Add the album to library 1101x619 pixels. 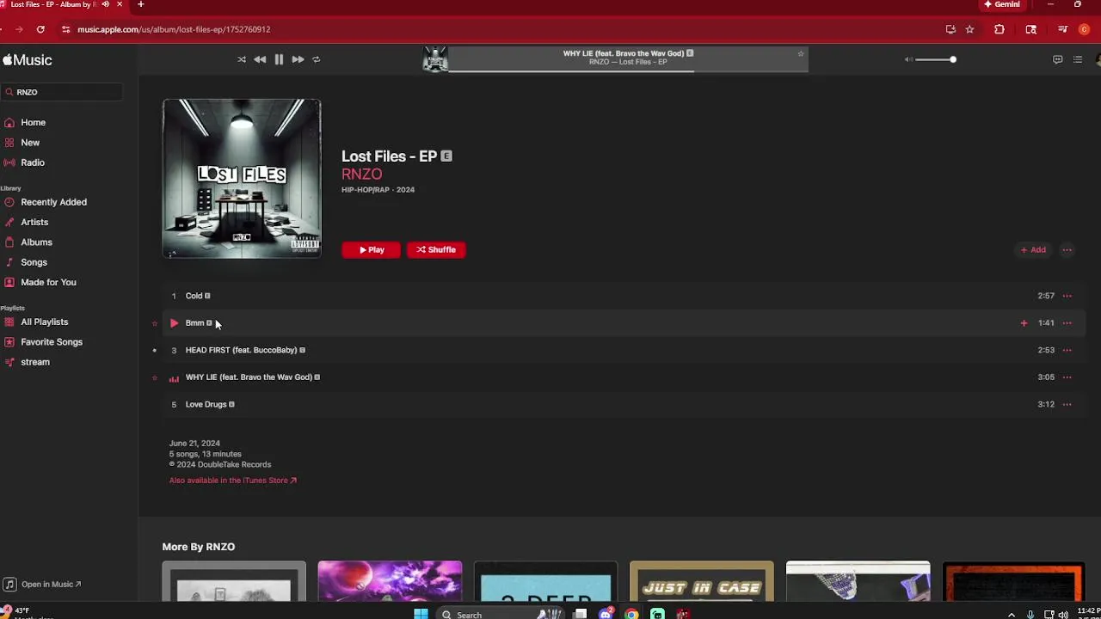coord(1033,250)
